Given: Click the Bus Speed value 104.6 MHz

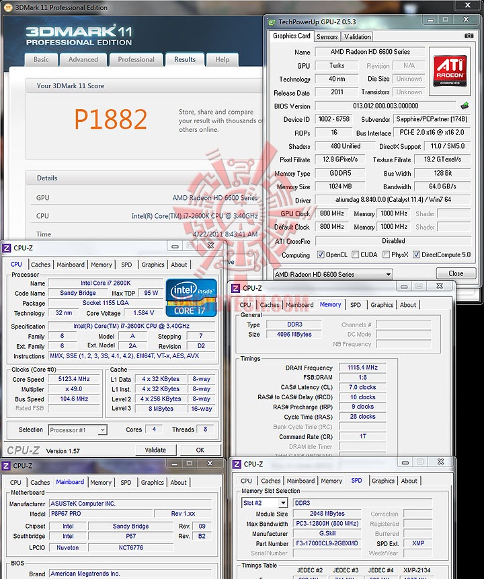Looking at the screenshot, I should point(74,399).
